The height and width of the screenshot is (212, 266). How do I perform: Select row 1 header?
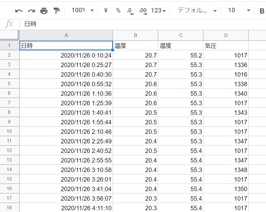pos(9,46)
